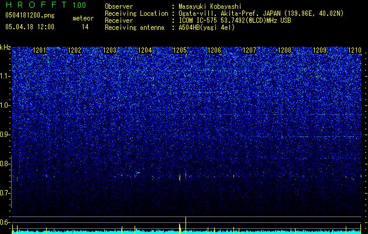Click the 1204 time axis label
This screenshot has height=234, width=368.
[x=145, y=50]
